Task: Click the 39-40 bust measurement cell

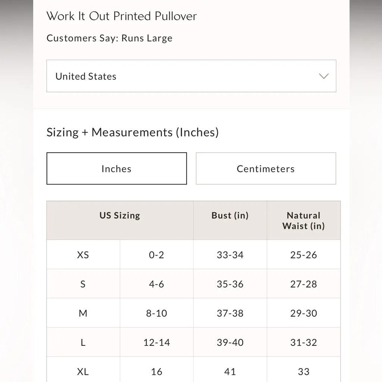Action: [x=230, y=342]
